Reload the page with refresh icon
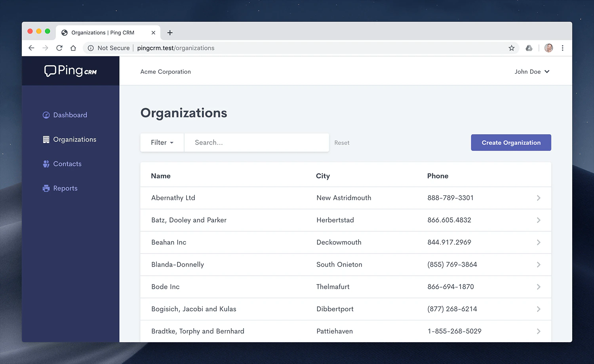The width and height of the screenshot is (594, 364). pos(59,48)
